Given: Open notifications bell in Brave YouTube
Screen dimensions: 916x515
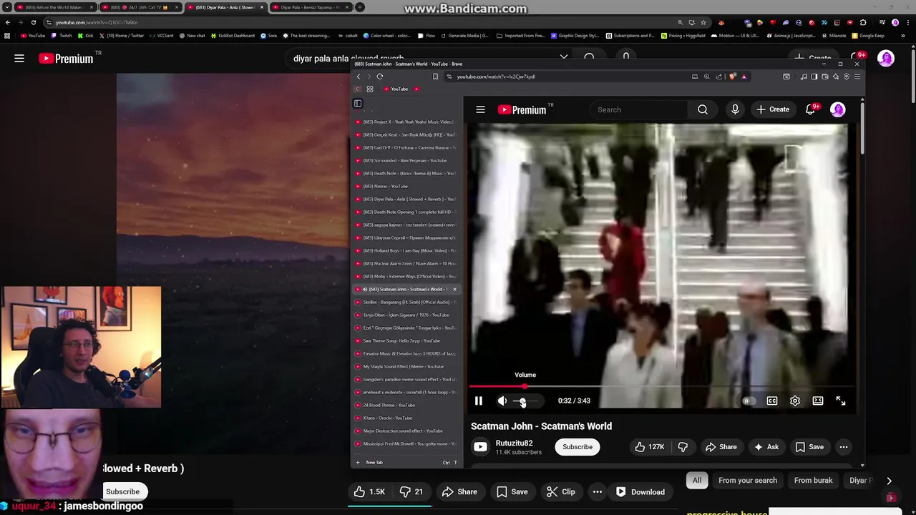Looking at the screenshot, I should (x=811, y=109).
